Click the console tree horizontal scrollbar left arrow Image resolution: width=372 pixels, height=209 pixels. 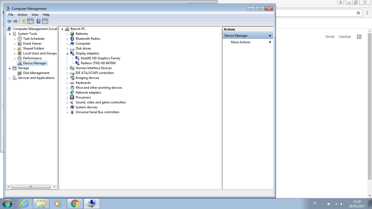tap(8, 187)
